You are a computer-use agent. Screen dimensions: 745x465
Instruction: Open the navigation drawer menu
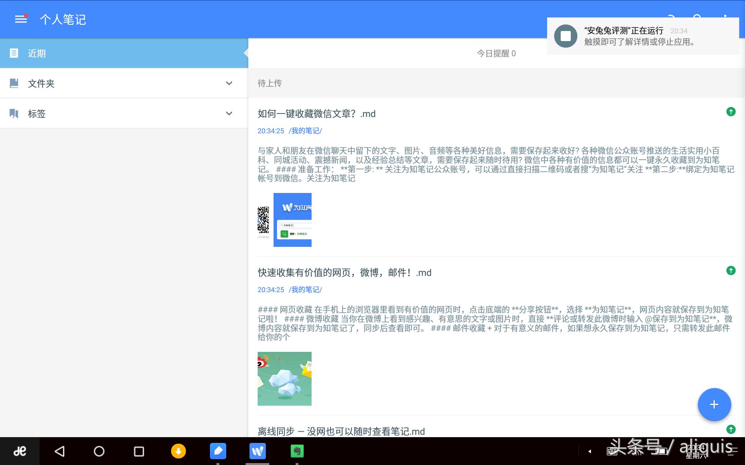point(20,19)
